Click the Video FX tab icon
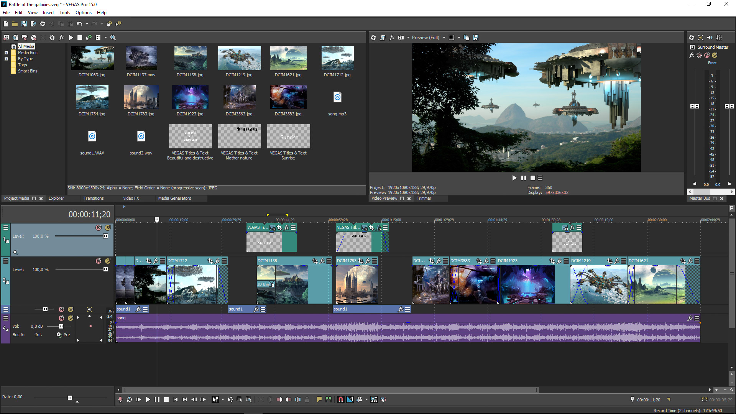Screen dimensions: 736x414 pos(130,198)
